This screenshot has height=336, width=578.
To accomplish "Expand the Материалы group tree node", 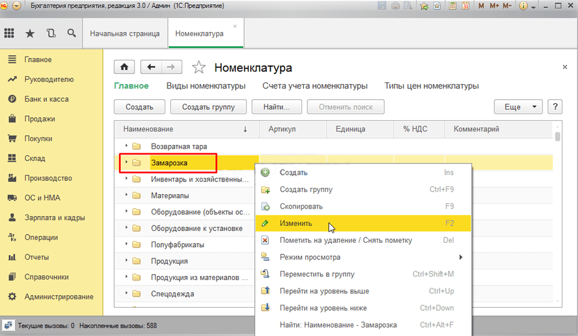I will click(126, 195).
